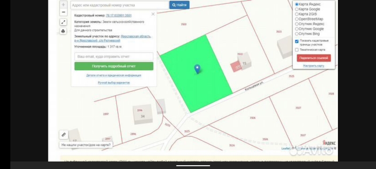Focus the email input for report
This screenshot has height=169, width=376.
(x=114, y=57)
